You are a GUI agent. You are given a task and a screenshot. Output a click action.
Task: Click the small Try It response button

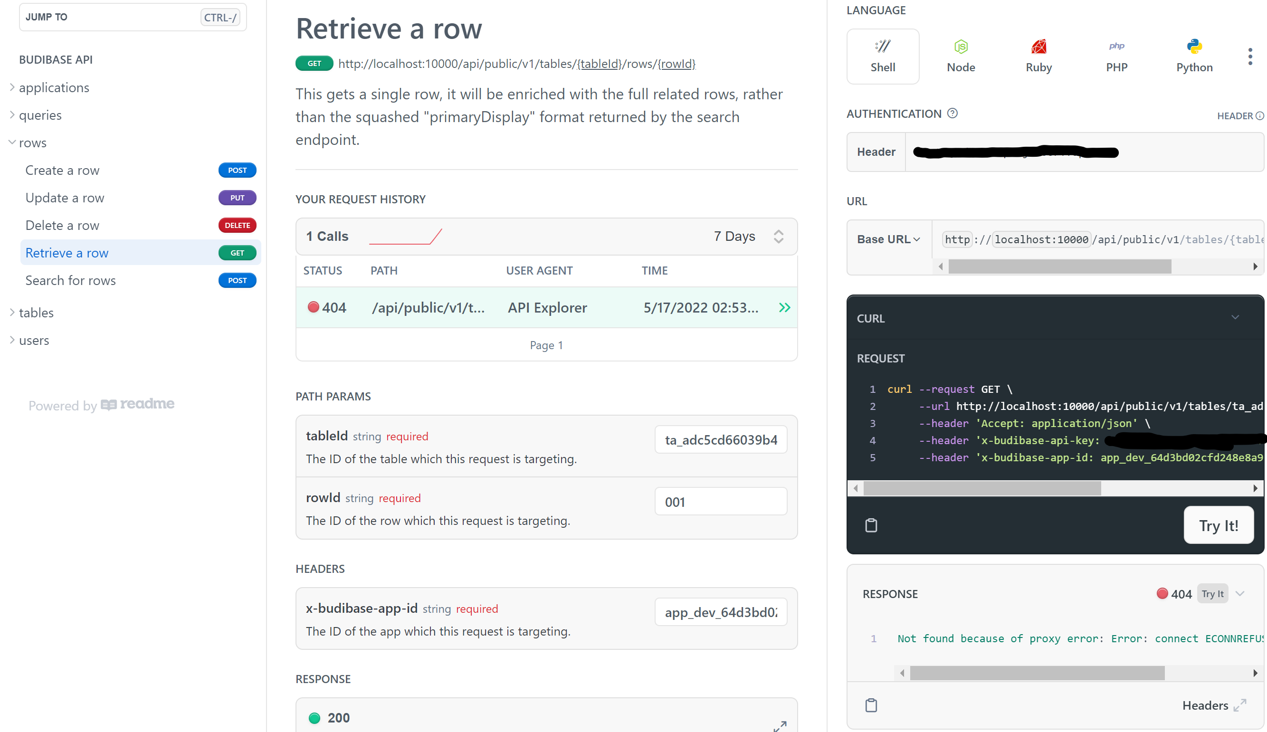coord(1213,593)
